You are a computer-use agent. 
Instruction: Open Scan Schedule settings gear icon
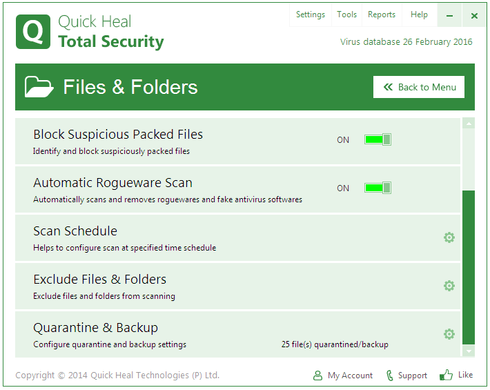tap(449, 237)
